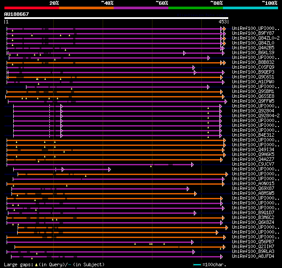Image resolution: width=282 pixels, height=268 pixels.
Task: Click the yellow gap marker under Q49I34 alignment
Action: tap(64, 152)
